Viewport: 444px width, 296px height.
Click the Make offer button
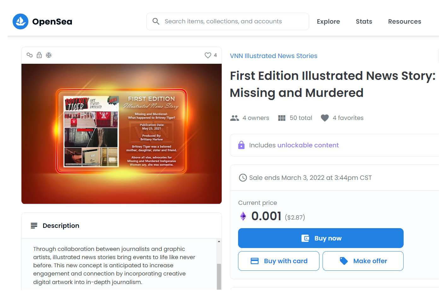click(363, 261)
